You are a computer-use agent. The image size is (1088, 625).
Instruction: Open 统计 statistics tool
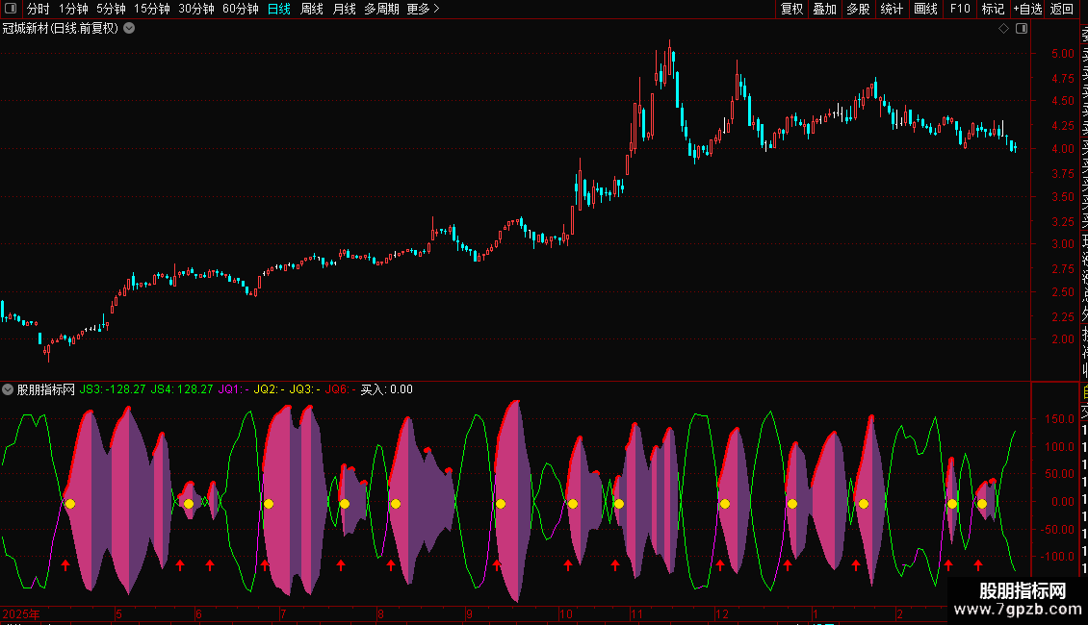point(892,9)
